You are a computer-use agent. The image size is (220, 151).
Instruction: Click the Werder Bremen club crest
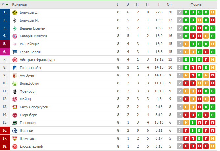click(15, 28)
